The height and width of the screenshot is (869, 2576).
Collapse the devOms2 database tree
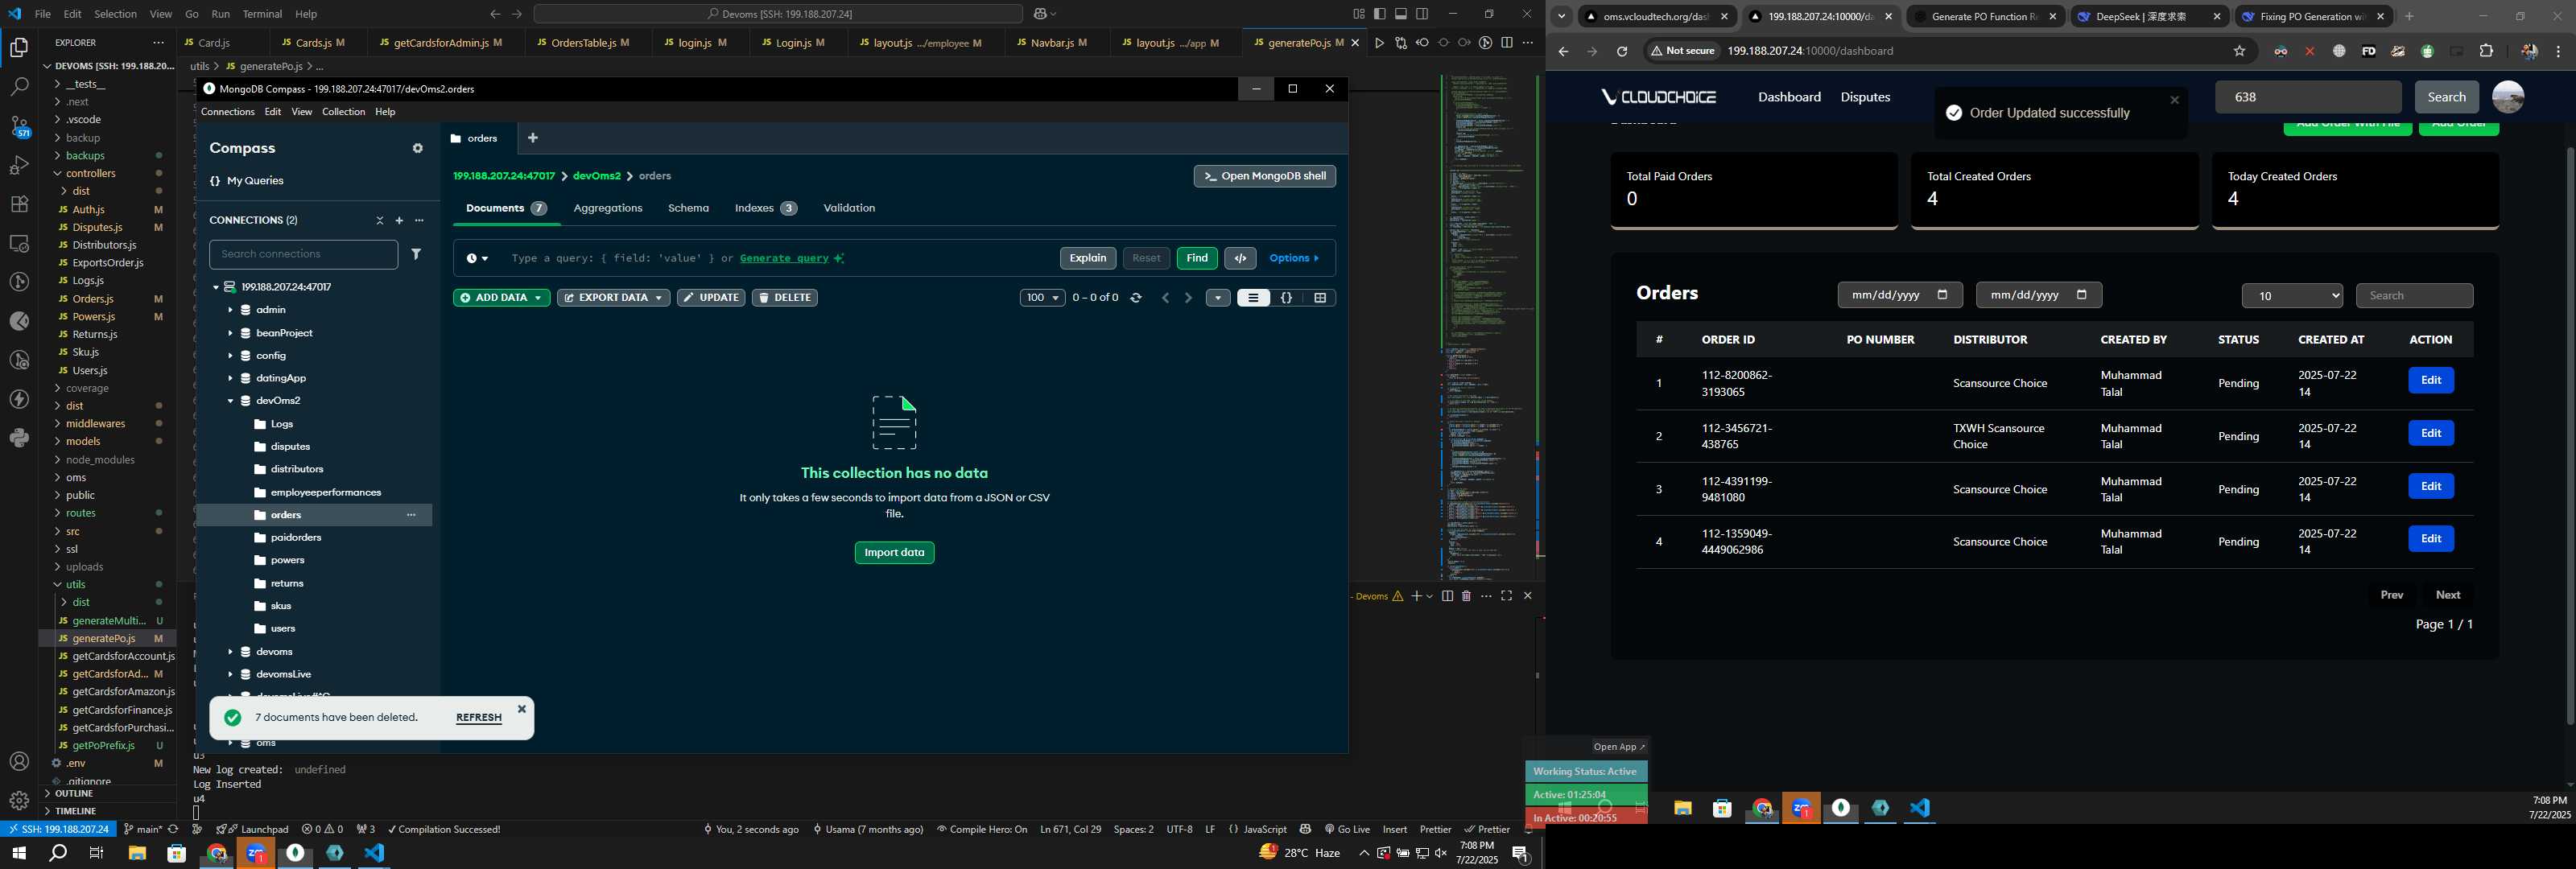(230, 401)
